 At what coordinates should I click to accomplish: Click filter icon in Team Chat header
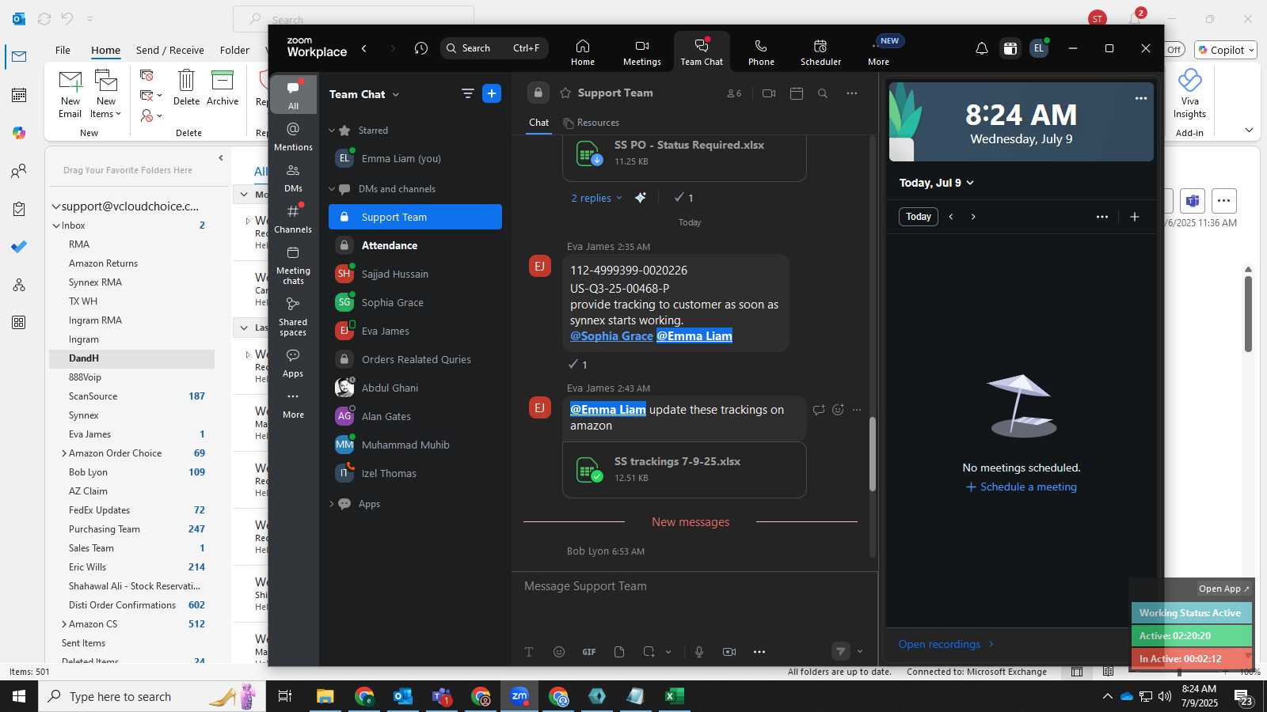click(x=467, y=93)
